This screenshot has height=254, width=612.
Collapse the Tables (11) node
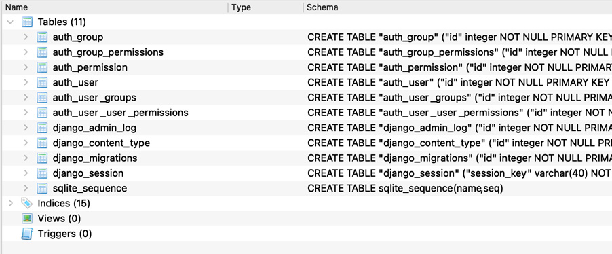click(11, 22)
